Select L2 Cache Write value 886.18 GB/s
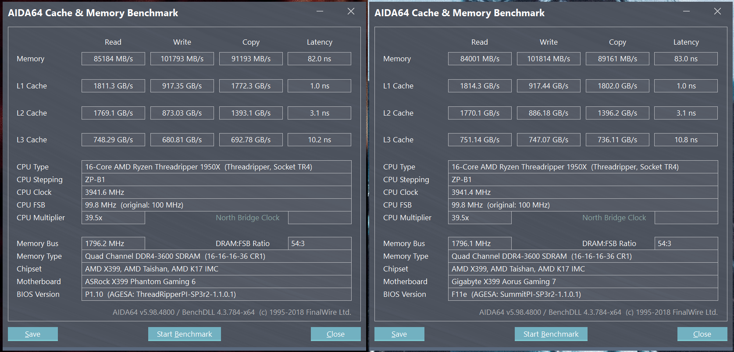The image size is (734, 352). point(549,113)
